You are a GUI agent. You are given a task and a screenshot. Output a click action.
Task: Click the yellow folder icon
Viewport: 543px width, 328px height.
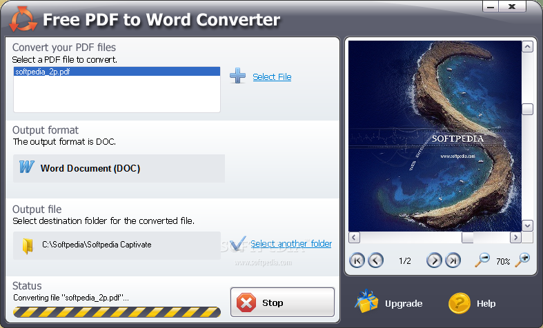pyautogui.click(x=28, y=245)
